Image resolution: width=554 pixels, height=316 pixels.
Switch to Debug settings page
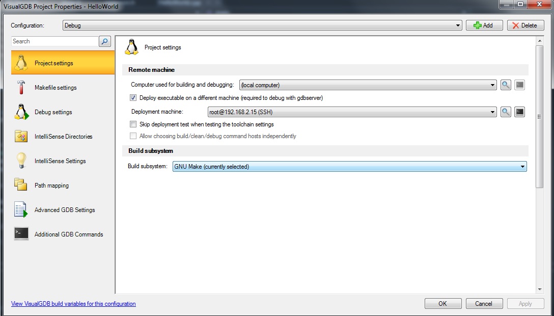tap(63, 112)
